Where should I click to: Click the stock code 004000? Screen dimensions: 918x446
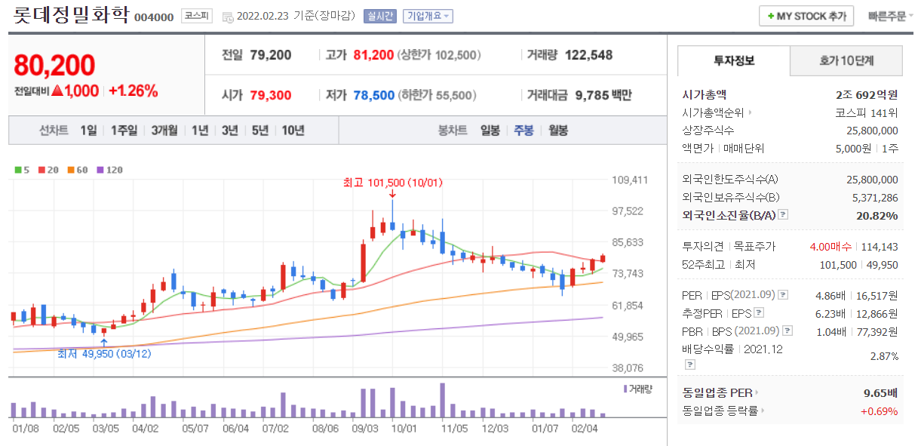[154, 17]
